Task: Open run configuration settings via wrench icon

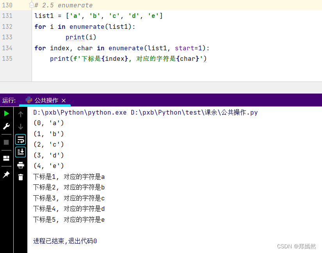Action: 5,126
